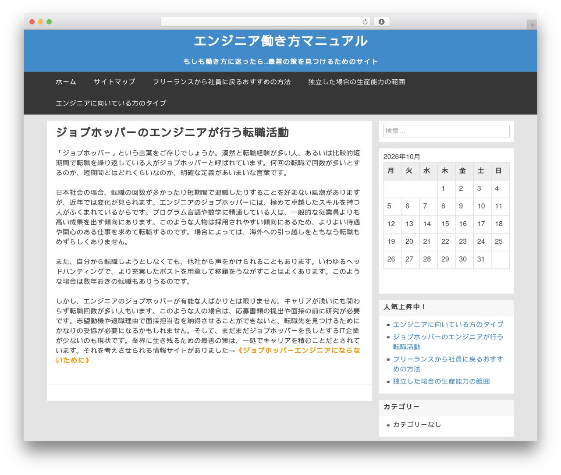Click the カテゴリーなし list entry
Viewport: 561px width, 475px height.
click(417, 425)
